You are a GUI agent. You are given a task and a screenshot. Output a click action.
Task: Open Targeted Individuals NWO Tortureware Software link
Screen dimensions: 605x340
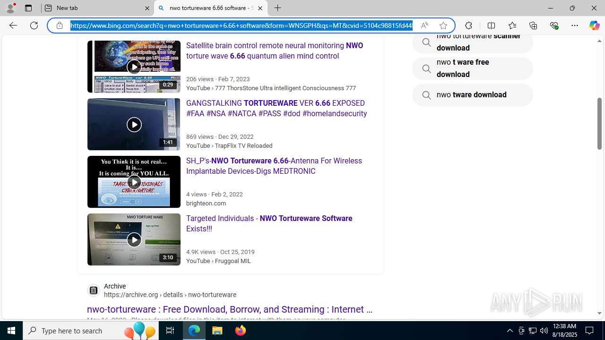coord(269,223)
